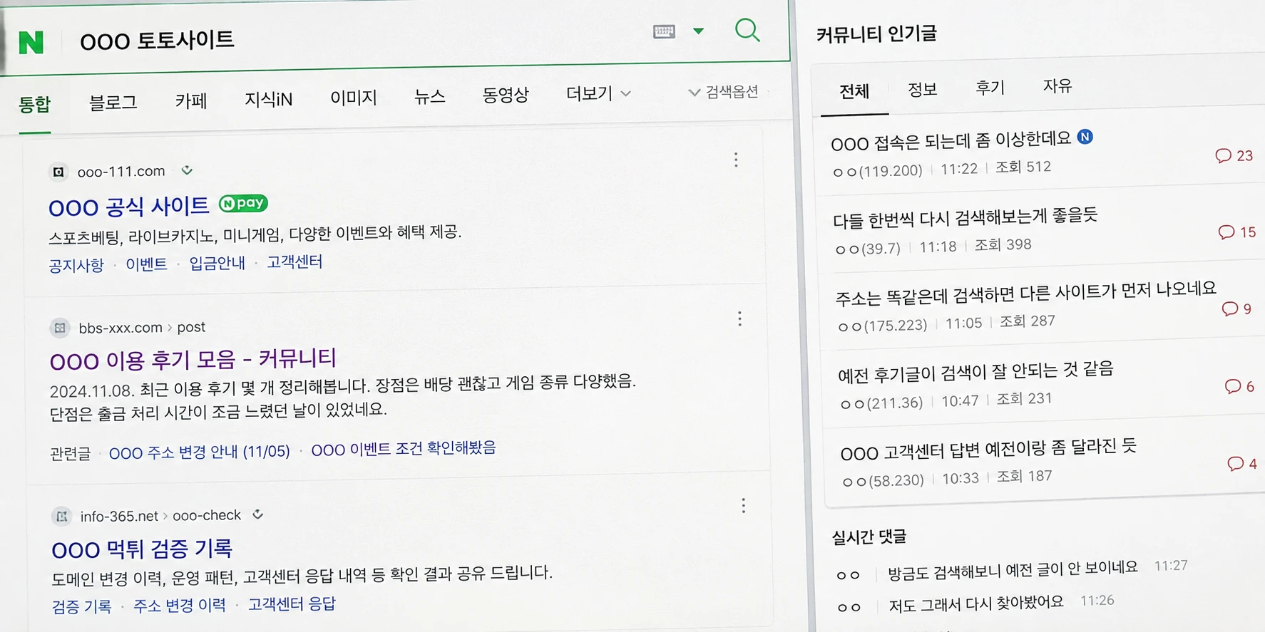Open the 고객센터 sublink
This screenshot has width=1265, height=632.
295,261
